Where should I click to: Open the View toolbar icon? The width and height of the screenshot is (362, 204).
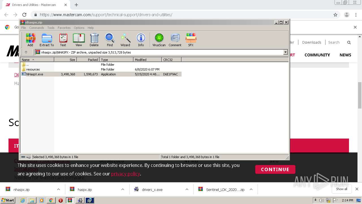pos(79,40)
